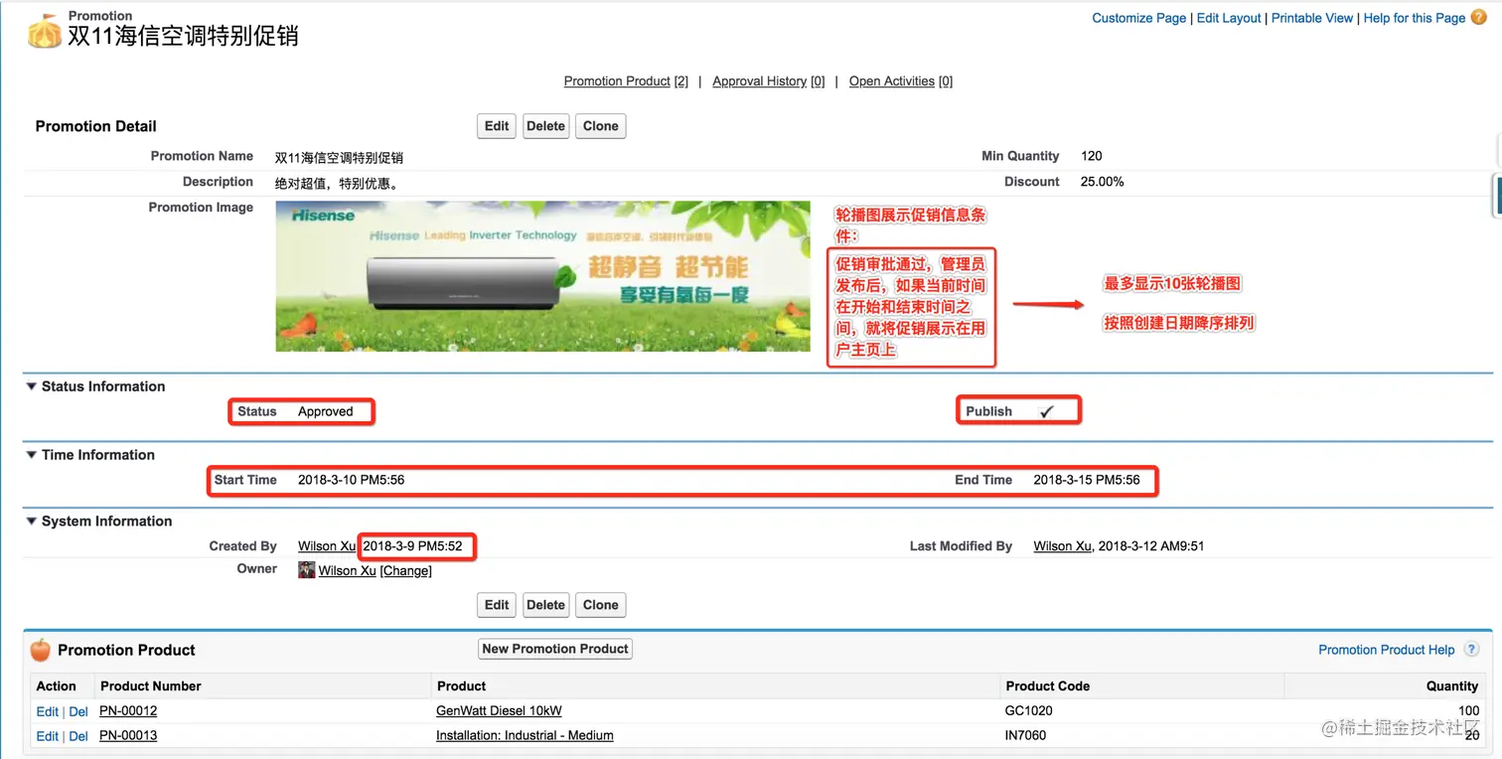Open the help question mark icon at top right

pyautogui.click(x=1479, y=18)
